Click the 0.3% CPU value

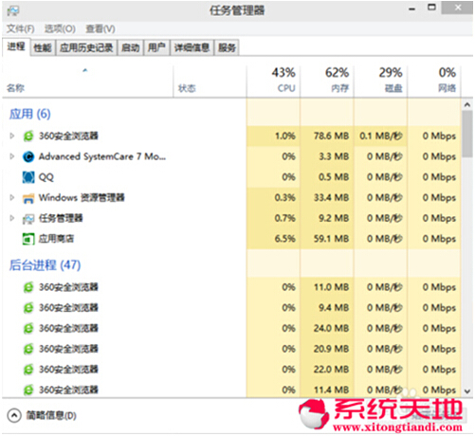tap(285, 198)
